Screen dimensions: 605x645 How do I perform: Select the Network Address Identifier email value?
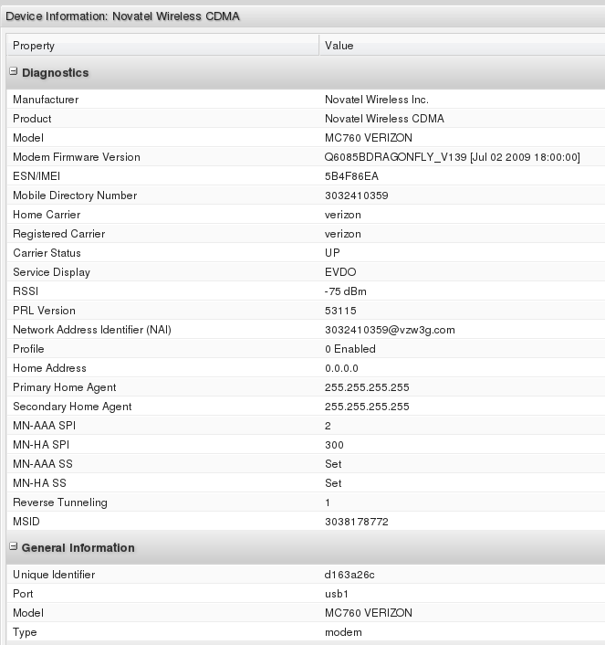coord(390,330)
